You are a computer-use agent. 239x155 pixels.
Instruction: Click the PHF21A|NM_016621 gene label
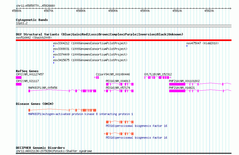pos(182,88)
